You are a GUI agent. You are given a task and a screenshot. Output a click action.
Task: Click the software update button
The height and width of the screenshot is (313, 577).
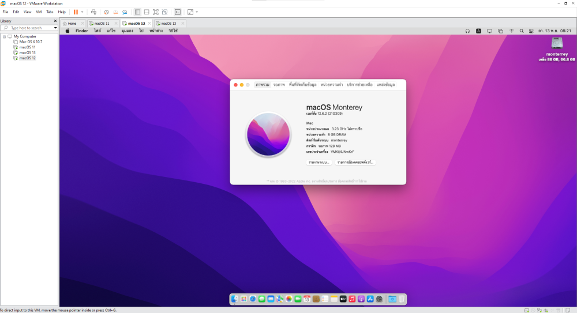(x=355, y=162)
